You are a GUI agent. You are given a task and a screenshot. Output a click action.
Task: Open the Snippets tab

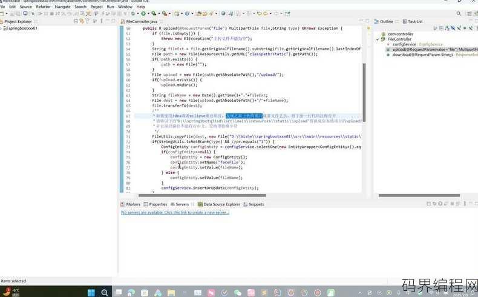pyautogui.click(x=254, y=204)
